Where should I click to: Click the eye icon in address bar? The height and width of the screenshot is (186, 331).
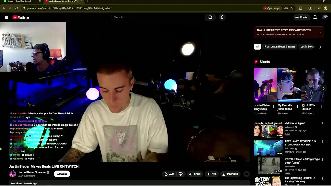coord(286,8)
